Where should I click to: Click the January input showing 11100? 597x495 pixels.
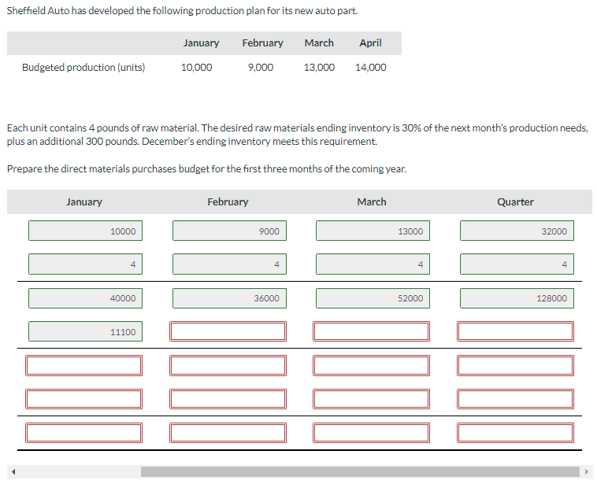point(85,331)
